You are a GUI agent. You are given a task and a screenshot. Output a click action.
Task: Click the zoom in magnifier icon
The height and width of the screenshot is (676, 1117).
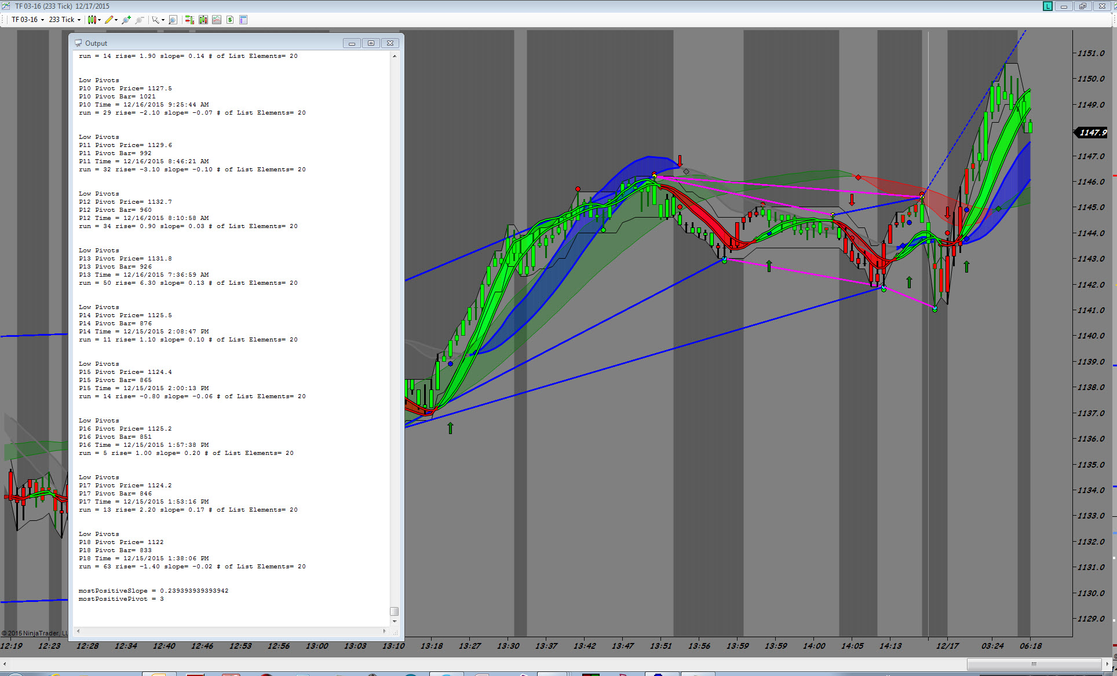click(126, 20)
